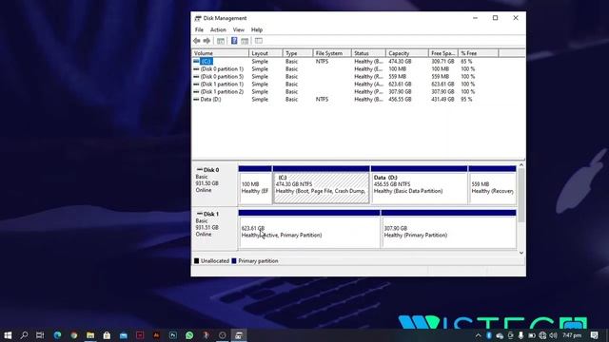609x342 pixels.
Task: Open the Action Center notifications icon
Action: click(x=594, y=335)
